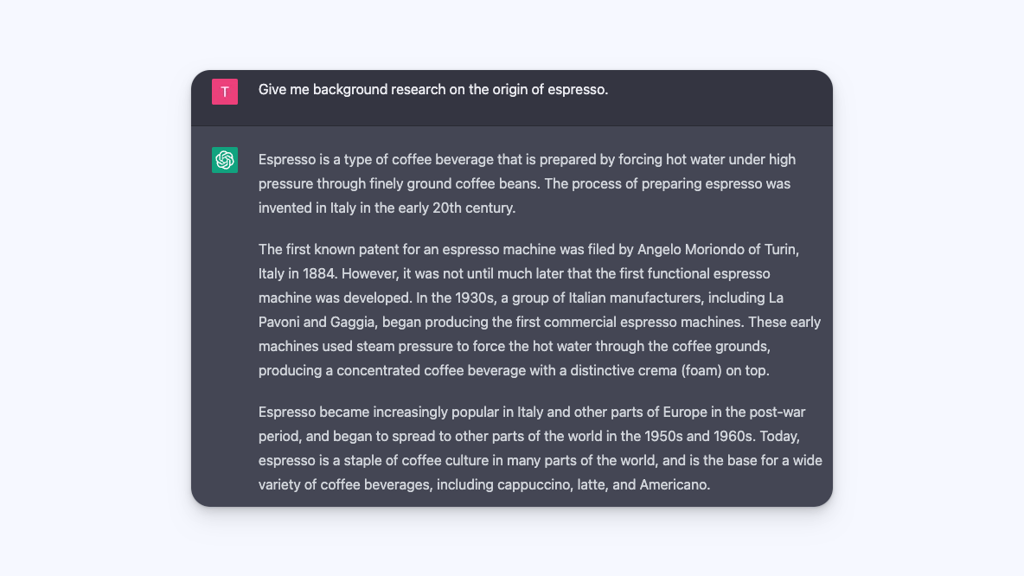Click the word Gaggia in the response
Viewport: 1024px width, 576px height.
353,322
